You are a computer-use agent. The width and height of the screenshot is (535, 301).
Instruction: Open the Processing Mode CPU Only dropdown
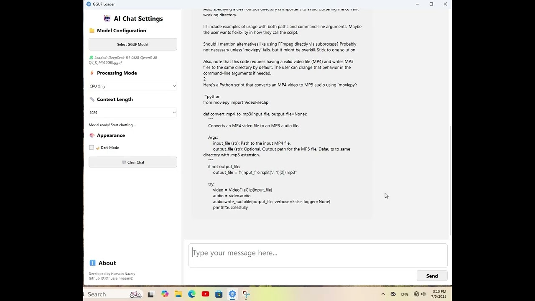coord(133,86)
